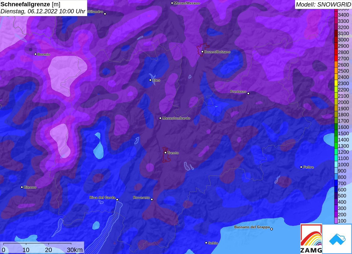
Task: Select the Bienno location marker
Action: (22, 187)
